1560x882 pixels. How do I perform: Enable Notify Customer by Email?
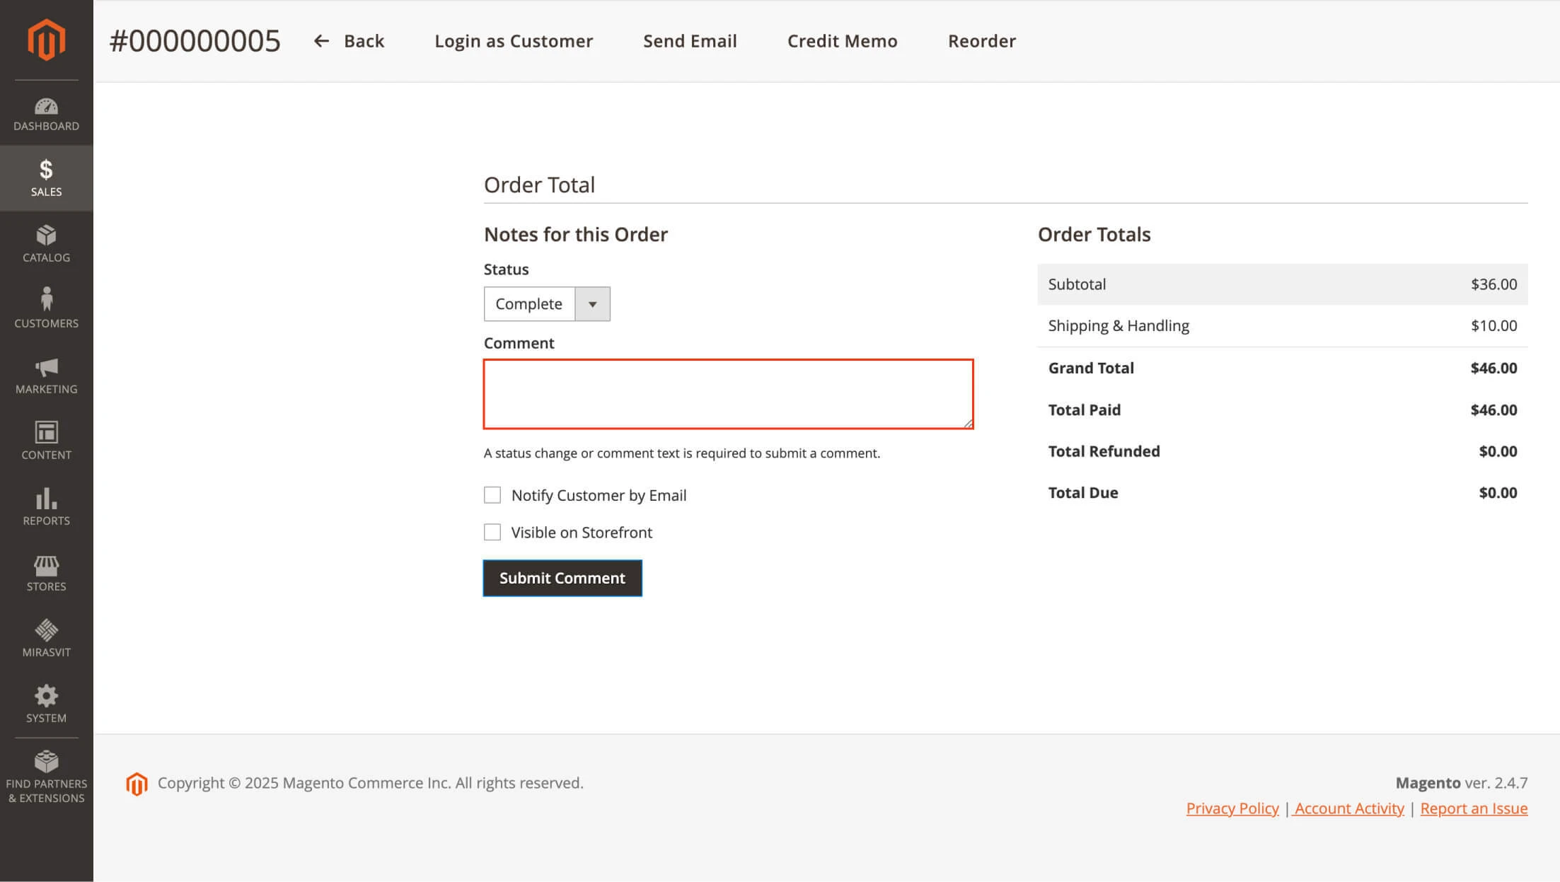point(492,494)
